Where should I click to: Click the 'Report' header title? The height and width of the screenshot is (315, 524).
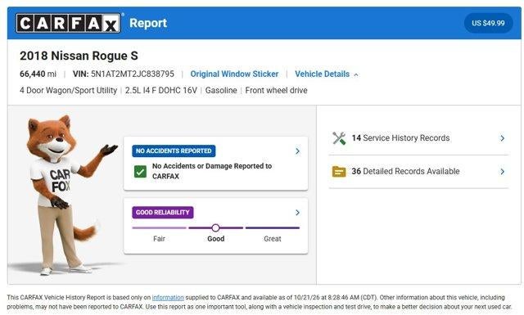coord(148,23)
